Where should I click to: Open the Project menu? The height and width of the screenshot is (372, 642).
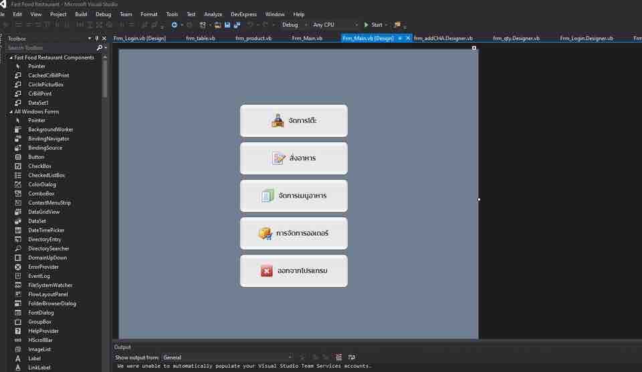tap(58, 14)
